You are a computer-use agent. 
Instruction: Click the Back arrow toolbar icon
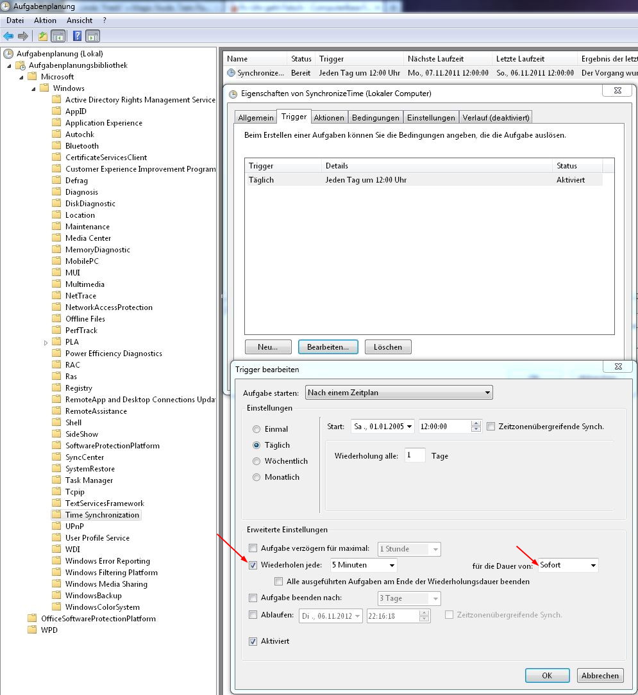(8, 36)
